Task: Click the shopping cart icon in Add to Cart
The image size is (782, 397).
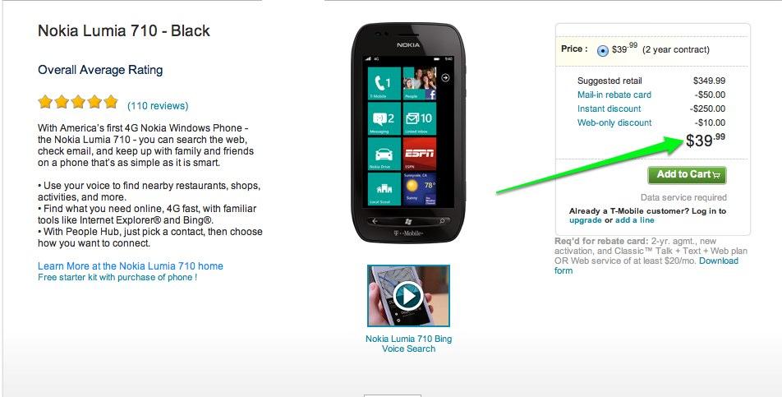Action: pyautogui.click(x=716, y=175)
